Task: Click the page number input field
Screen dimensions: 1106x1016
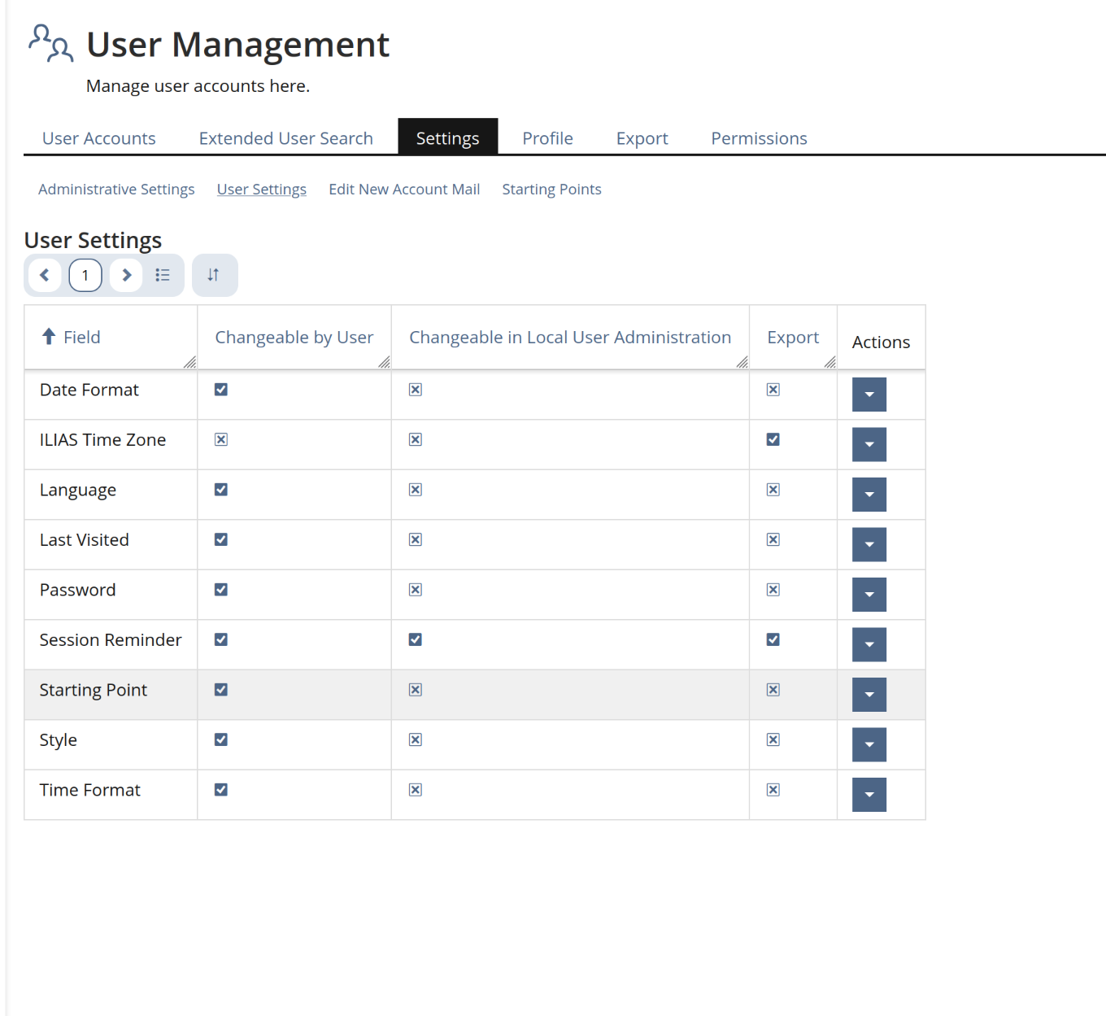Action: tap(85, 275)
